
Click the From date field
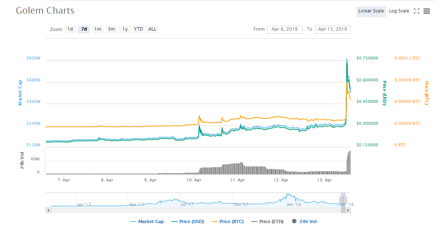point(285,29)
